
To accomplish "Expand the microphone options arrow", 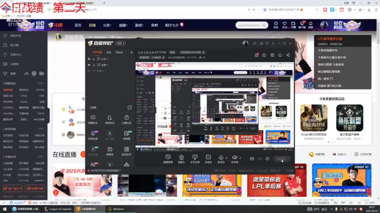I will 227,158.
